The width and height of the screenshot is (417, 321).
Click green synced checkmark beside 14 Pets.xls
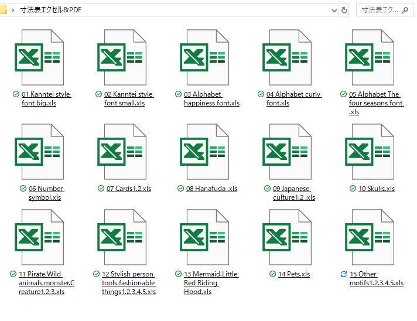coord(272,274)
